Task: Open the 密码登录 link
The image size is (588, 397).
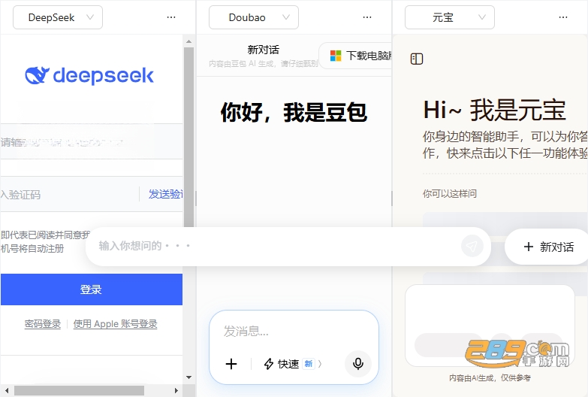Action: point(43,324)
